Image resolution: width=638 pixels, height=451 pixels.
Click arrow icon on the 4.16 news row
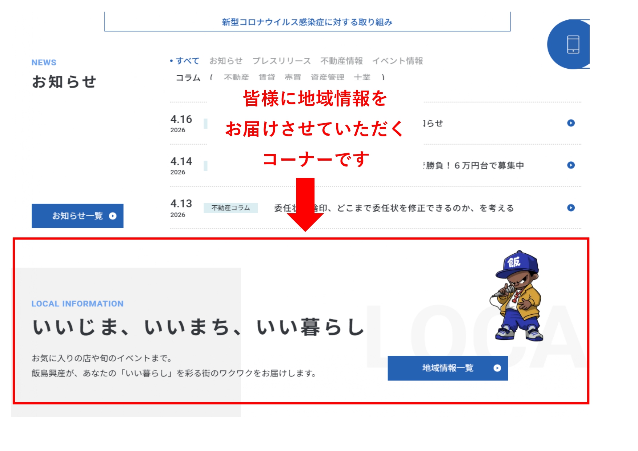point(571,123)
